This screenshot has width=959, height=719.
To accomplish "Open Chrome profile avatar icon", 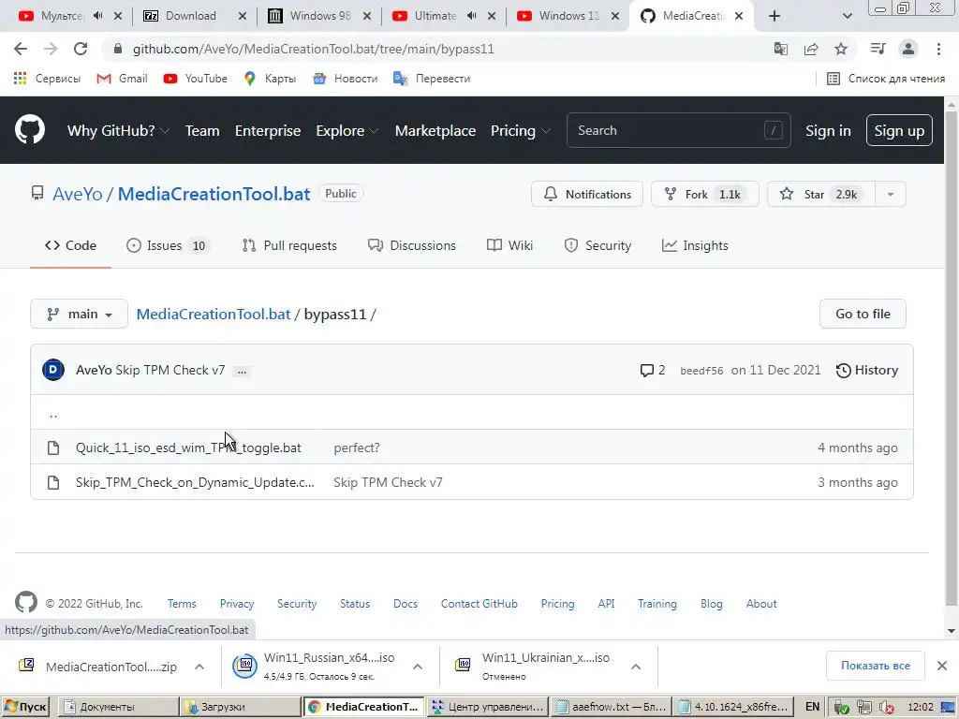I will [908, 49].
